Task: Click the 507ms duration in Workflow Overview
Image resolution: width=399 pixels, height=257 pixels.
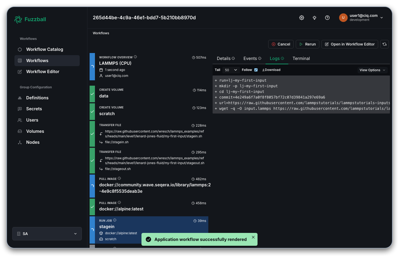Action: coord(199,58)
